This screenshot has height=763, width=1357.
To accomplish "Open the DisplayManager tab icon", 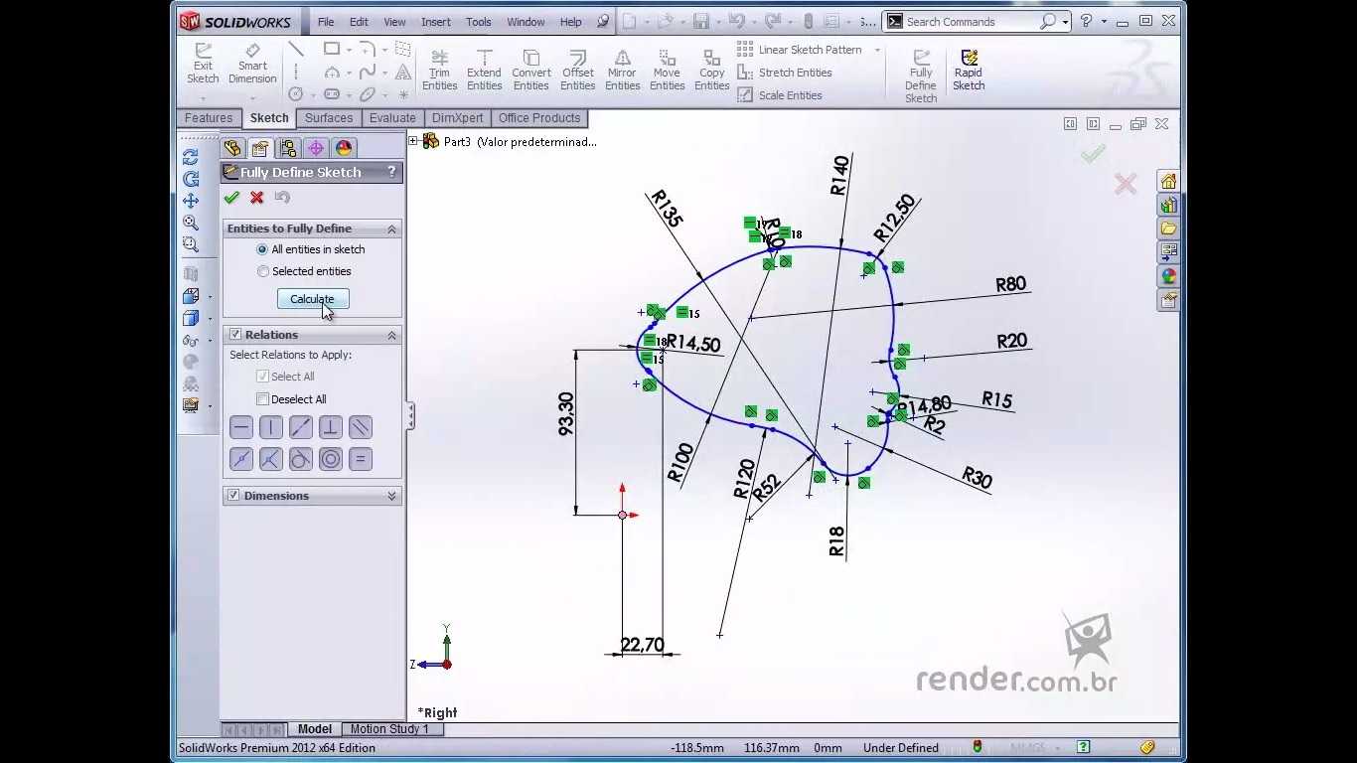I will click(x=344, y=148).
